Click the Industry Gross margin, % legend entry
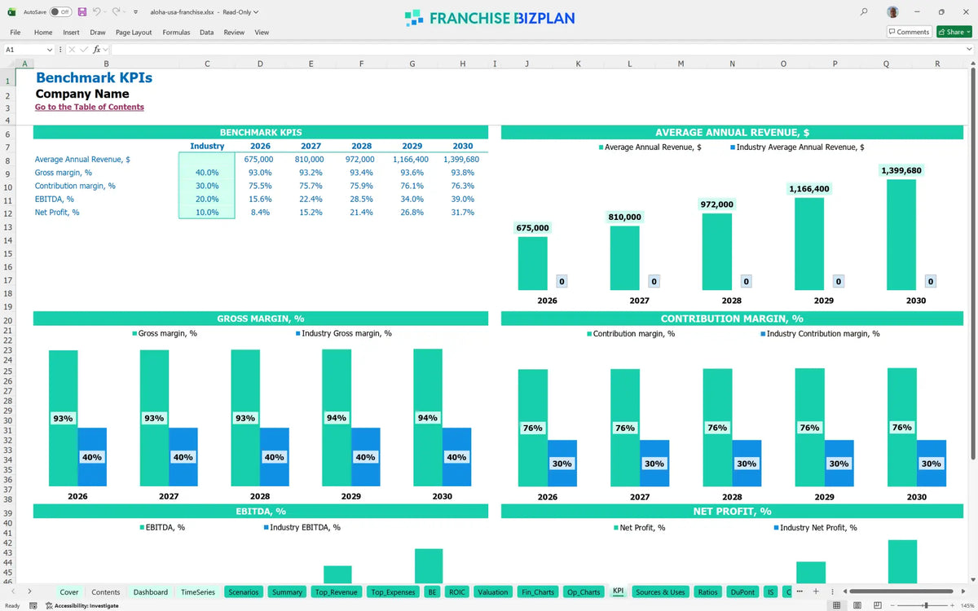 point(343,333)
